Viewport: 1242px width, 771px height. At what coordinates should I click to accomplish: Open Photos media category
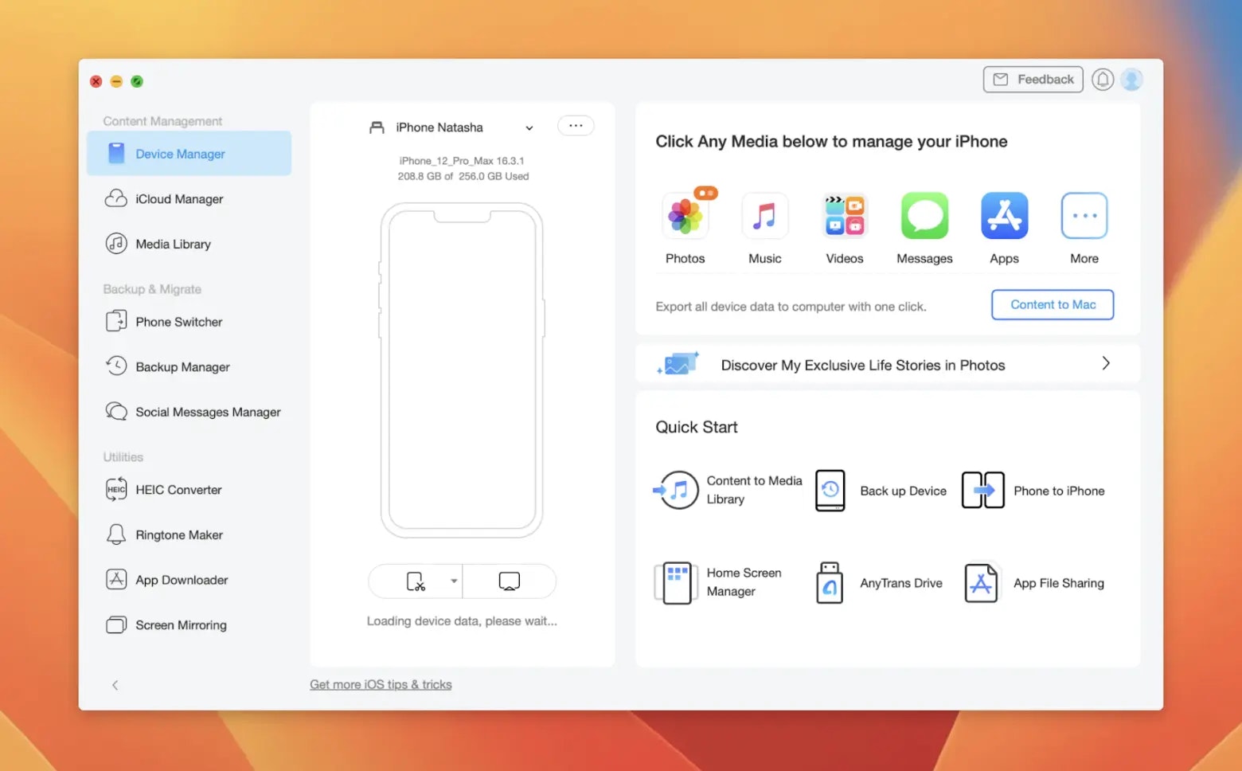pos(685,217)
